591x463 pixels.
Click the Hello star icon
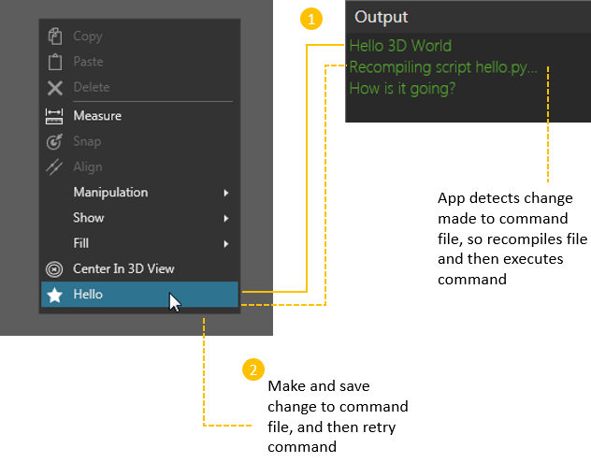click(x=55, y=294)
